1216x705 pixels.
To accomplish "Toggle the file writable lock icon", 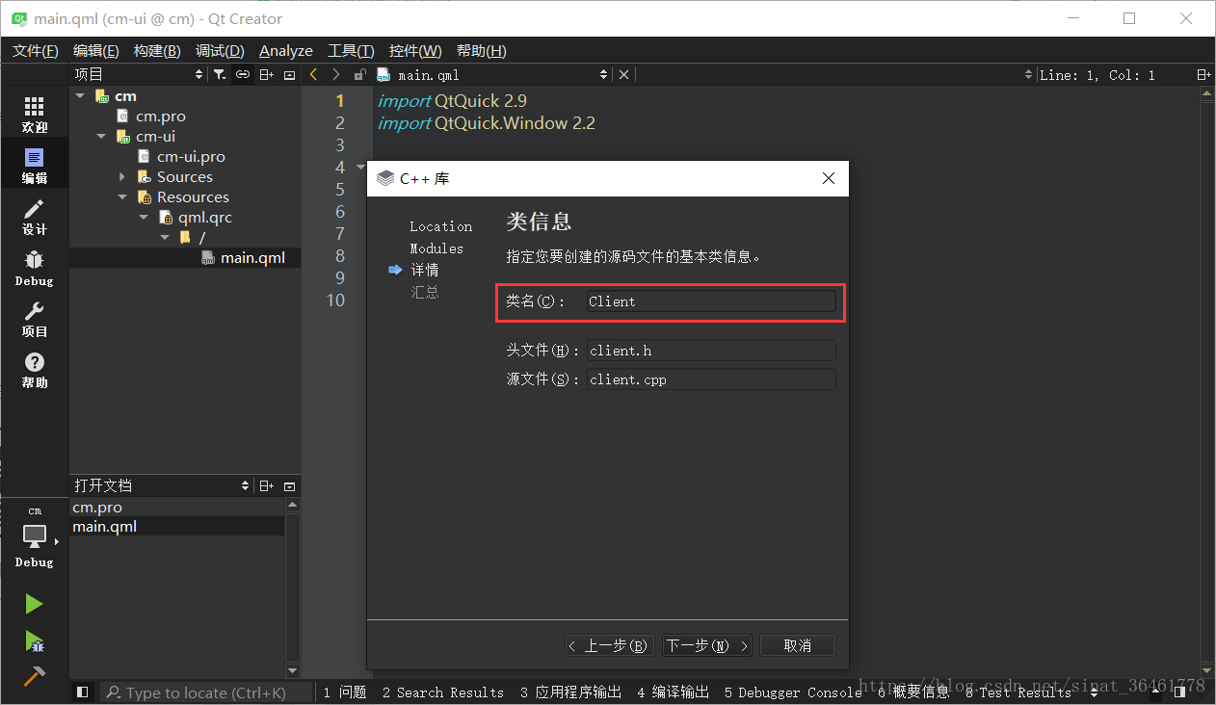I will coord(359,74).
